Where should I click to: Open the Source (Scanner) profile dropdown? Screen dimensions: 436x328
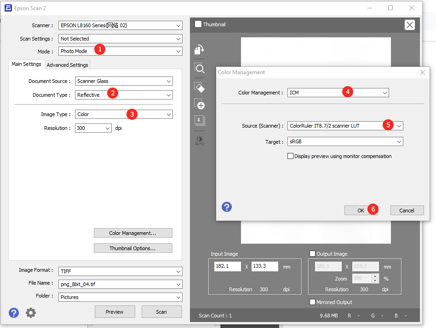(345, 126)
